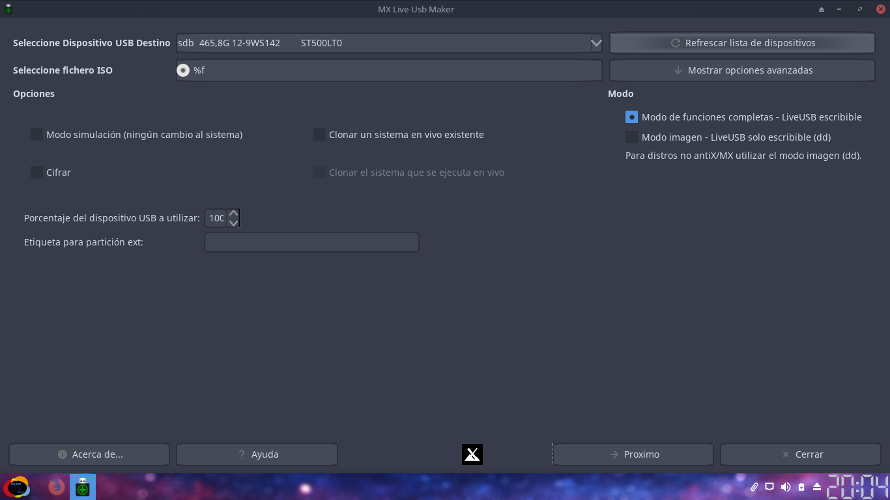Screen dimensions: 890x500
Task: Toggle the Cifrar checkbox
Action: point(36,173)
